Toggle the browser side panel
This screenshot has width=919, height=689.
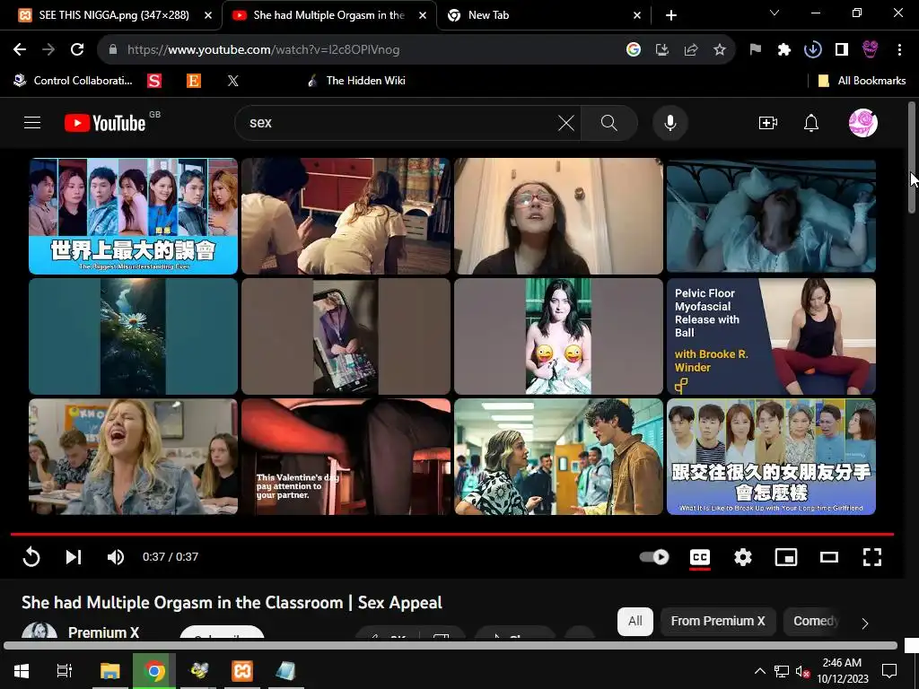click(x=842, y=50)
